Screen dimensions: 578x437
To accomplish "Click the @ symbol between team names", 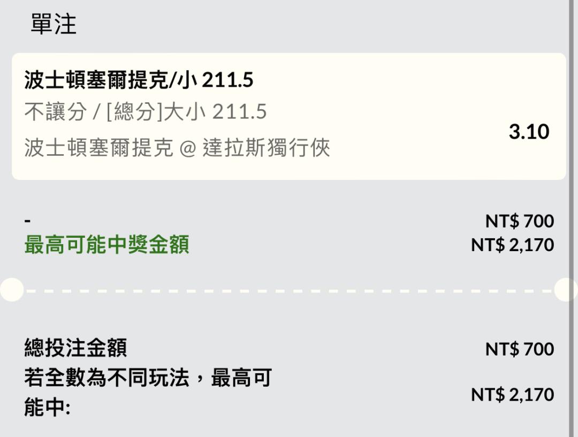I will [188, 148].
